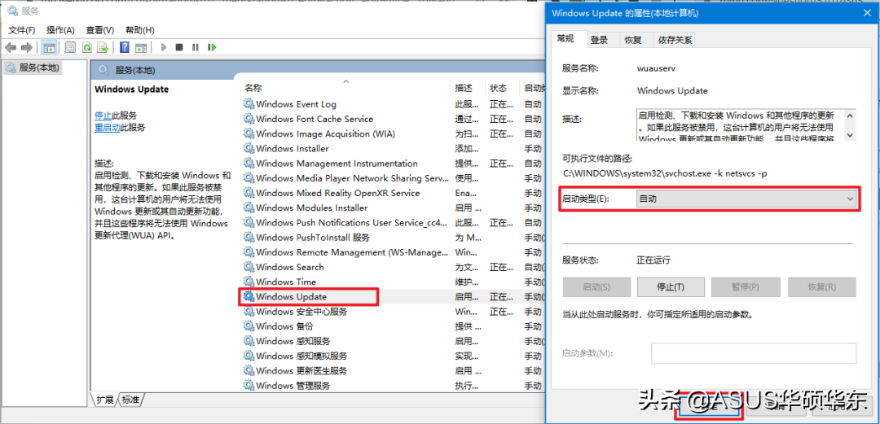This screenshot has width=880, height=424.
Task: Select gear icon of Windows Management Instrumentation
Action: point(249,164)
